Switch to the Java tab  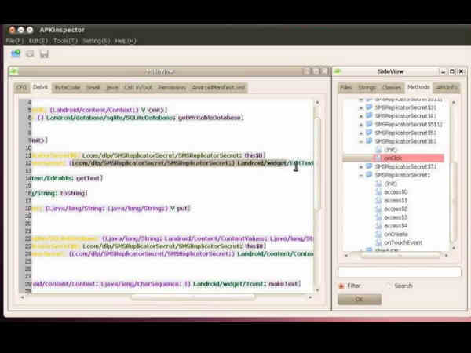112,88
